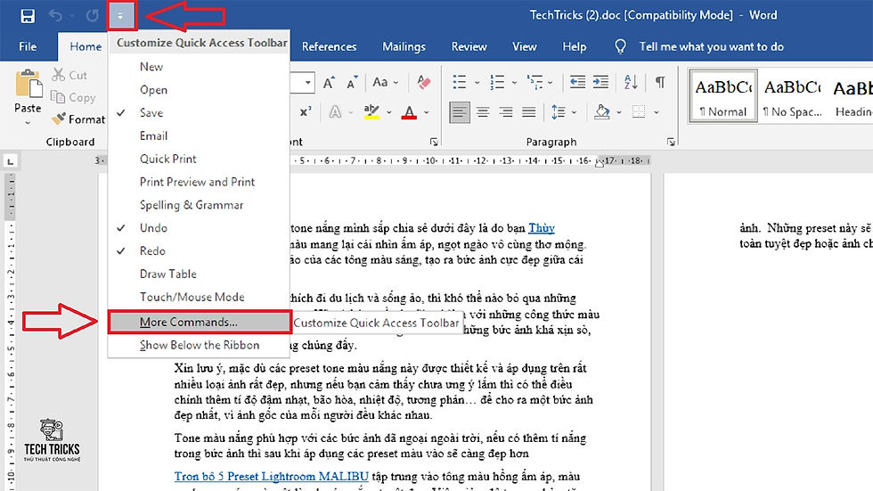873x491 pixels.
Task: Click the multilevel list icon
Action: pos(535,82)
